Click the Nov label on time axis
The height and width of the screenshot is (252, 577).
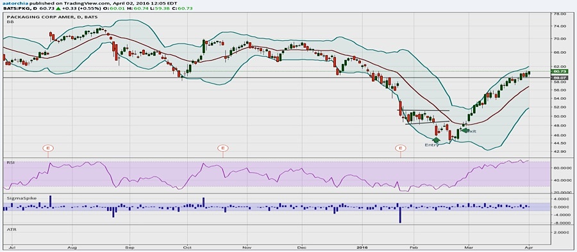pyautogui.click(x=247, y=248)
